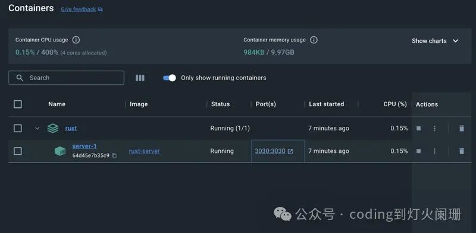Sort by Status column
This screenshot has height=233, width=476.
(220, 104)
